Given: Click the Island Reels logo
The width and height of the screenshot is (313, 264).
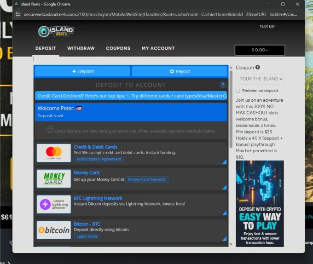Looking at the screenshot, I should pyautogui.click(x=56, y=31).
